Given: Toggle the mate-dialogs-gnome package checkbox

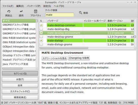Looking at the screenshot, I should point(41,44).
